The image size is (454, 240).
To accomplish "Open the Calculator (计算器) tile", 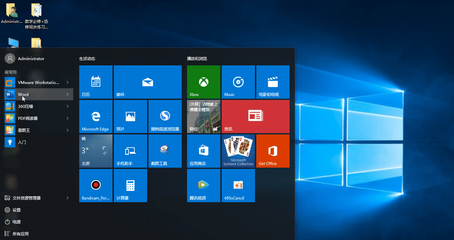I will pyautogui.click(x=130, y=186).
